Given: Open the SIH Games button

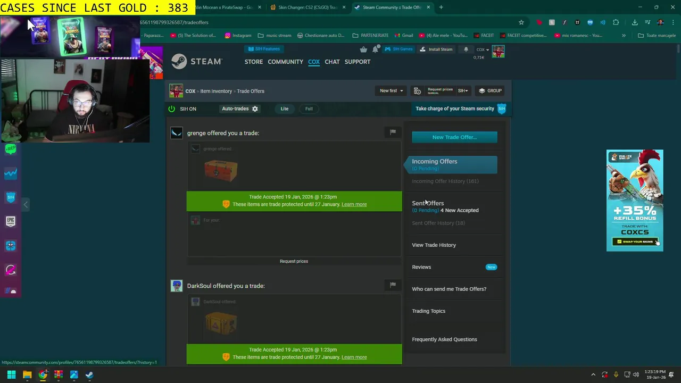Looking at the screenshot, I should (399, 49).
